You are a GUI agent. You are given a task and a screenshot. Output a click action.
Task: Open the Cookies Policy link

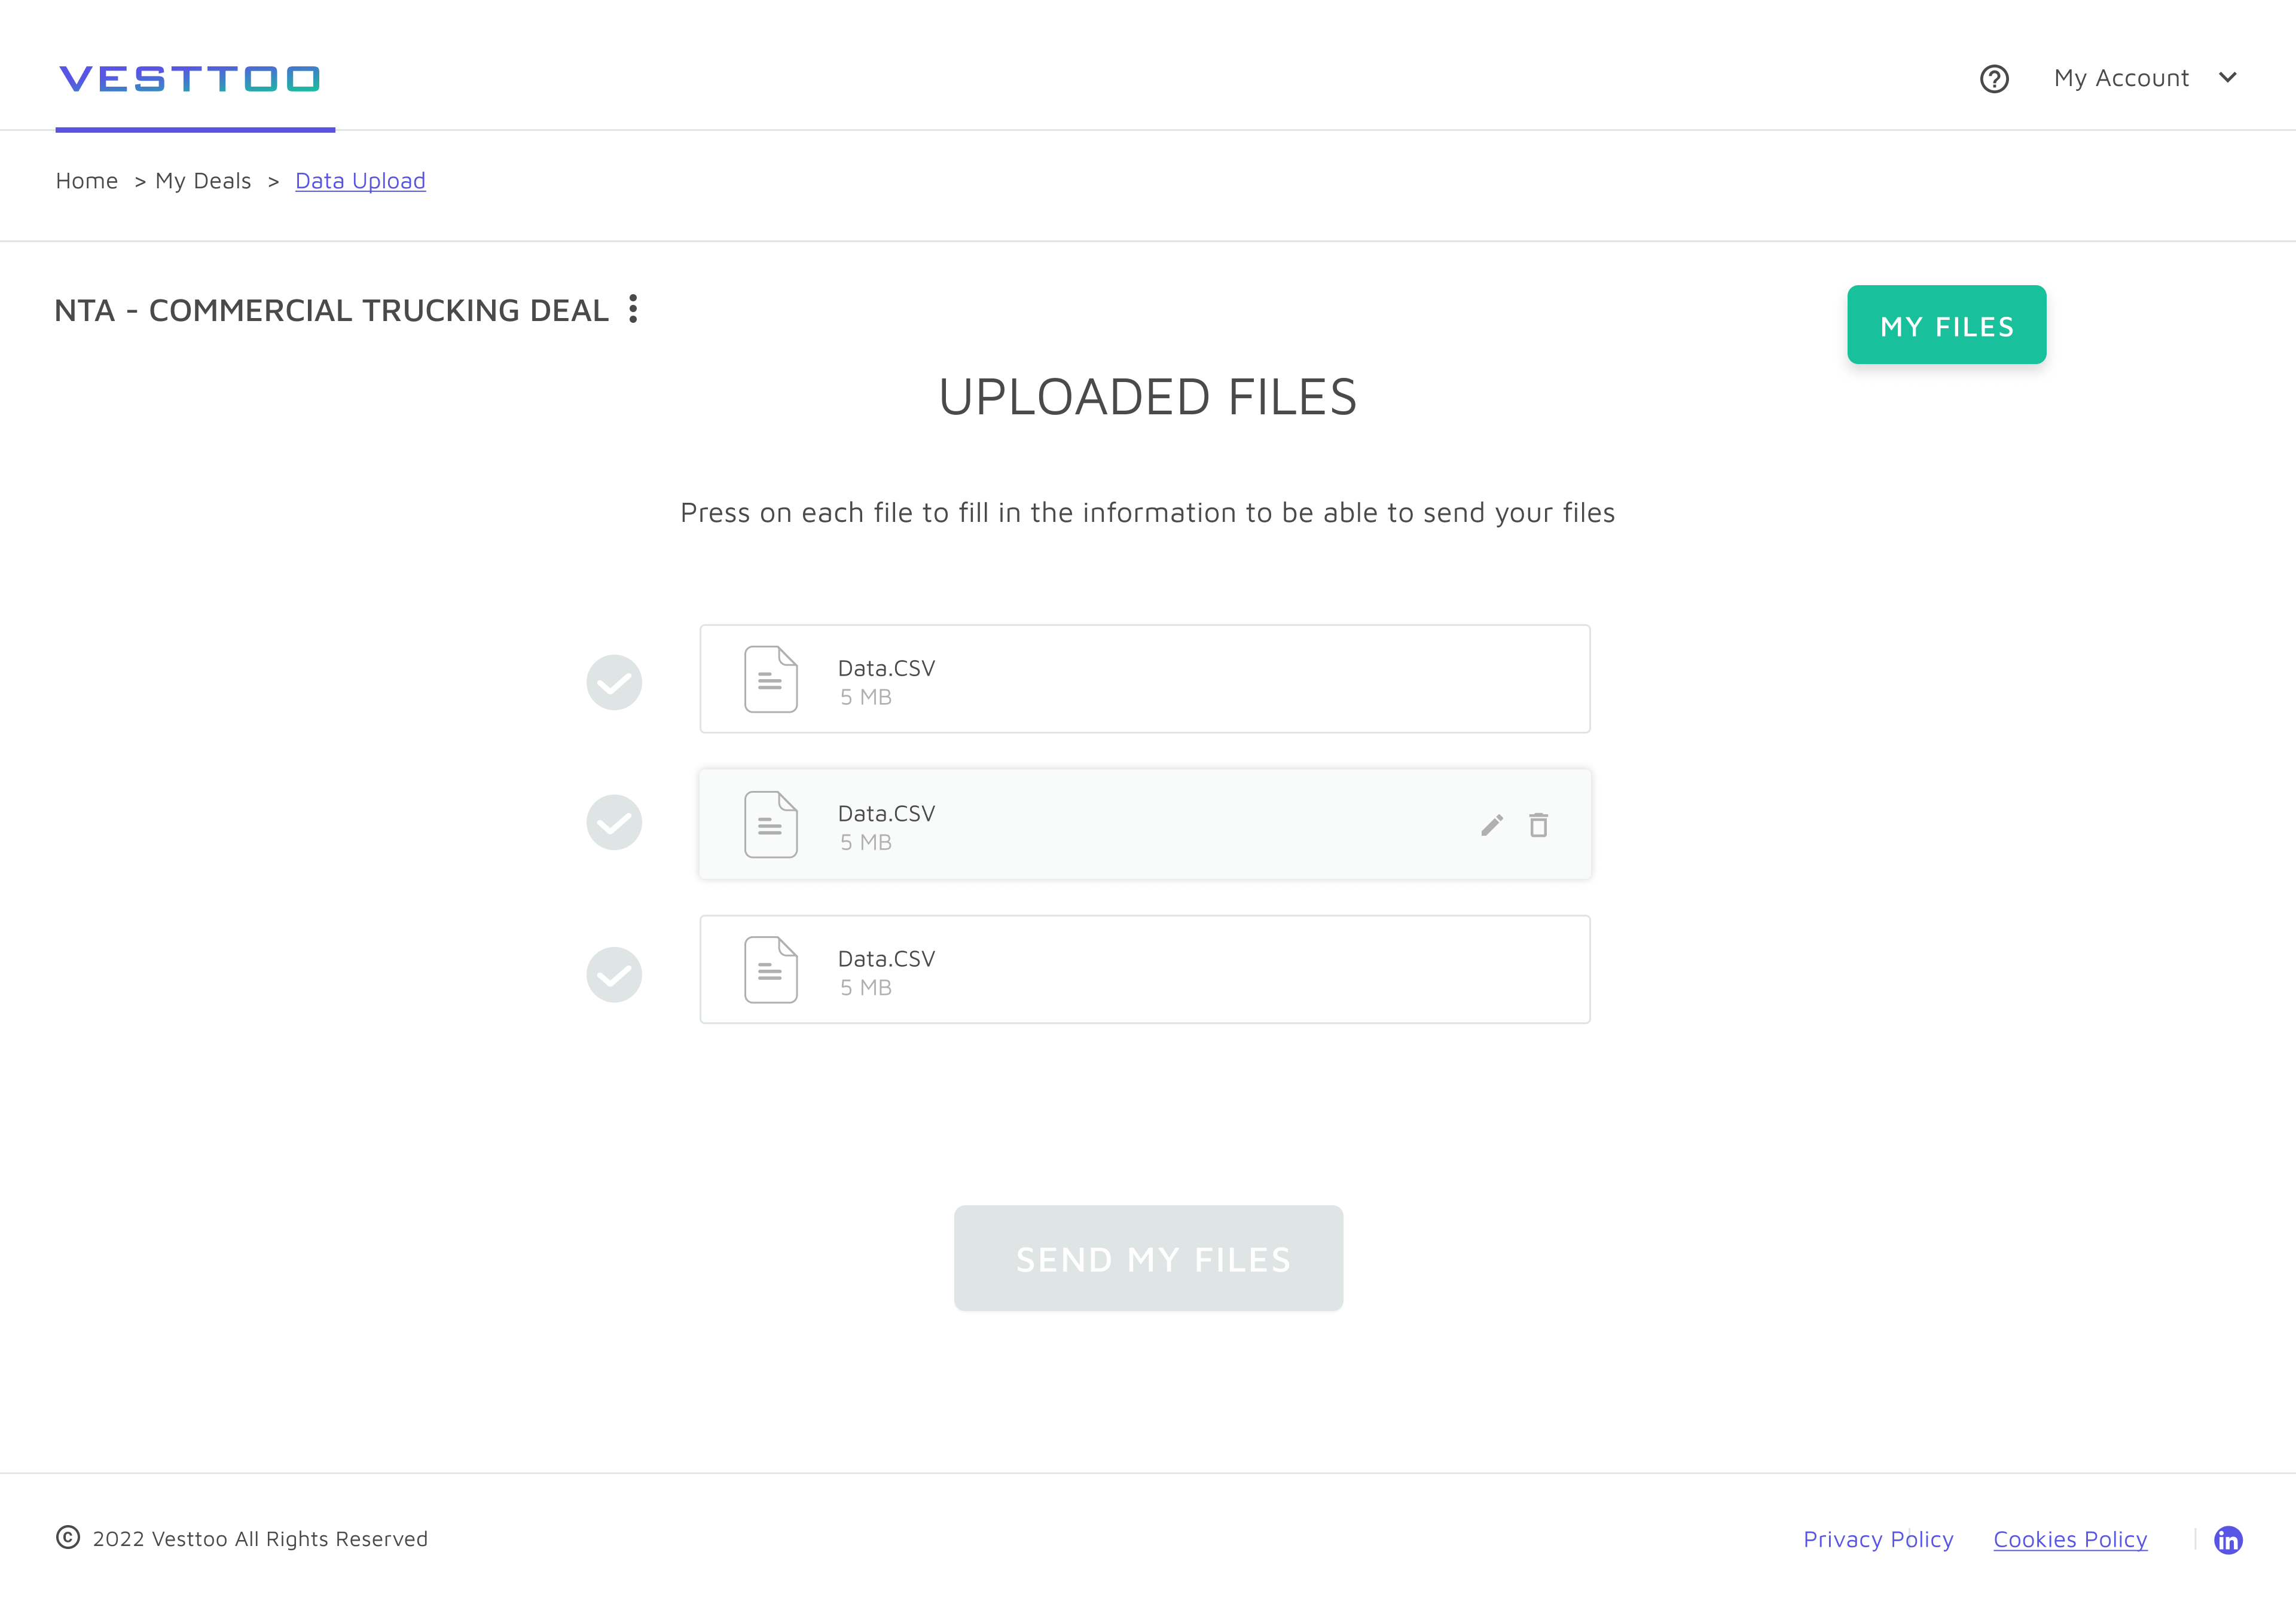[x=2070, y=1539]
